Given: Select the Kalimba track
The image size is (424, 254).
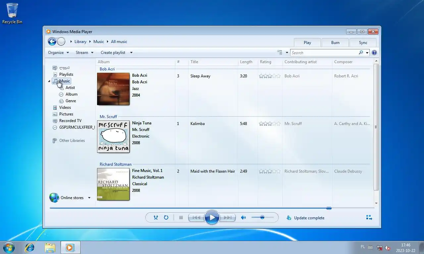Looking at the screenshot, I should 197,124.
